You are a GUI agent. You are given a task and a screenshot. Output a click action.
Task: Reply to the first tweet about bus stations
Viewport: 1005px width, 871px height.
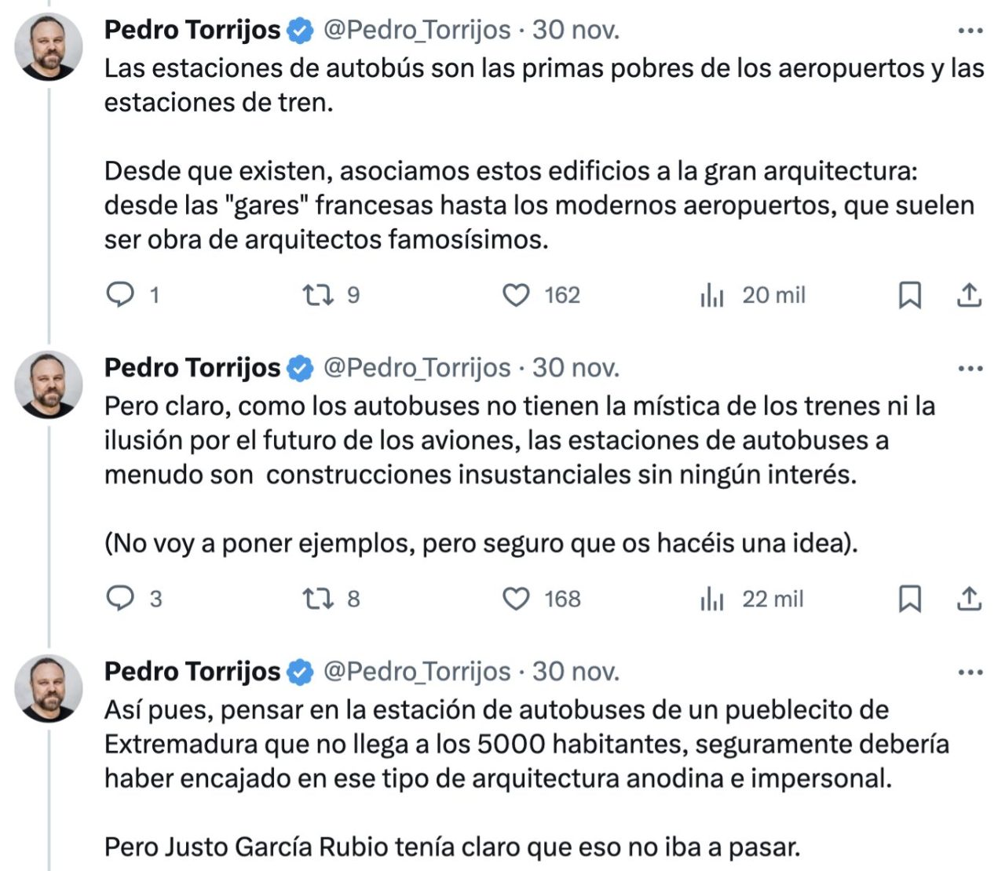120,295
